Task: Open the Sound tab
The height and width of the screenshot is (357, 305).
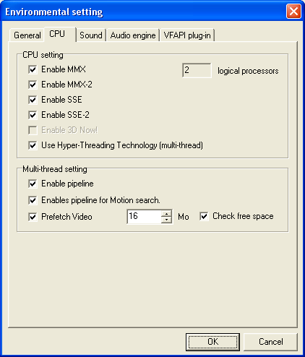Action: click(91, 35)
